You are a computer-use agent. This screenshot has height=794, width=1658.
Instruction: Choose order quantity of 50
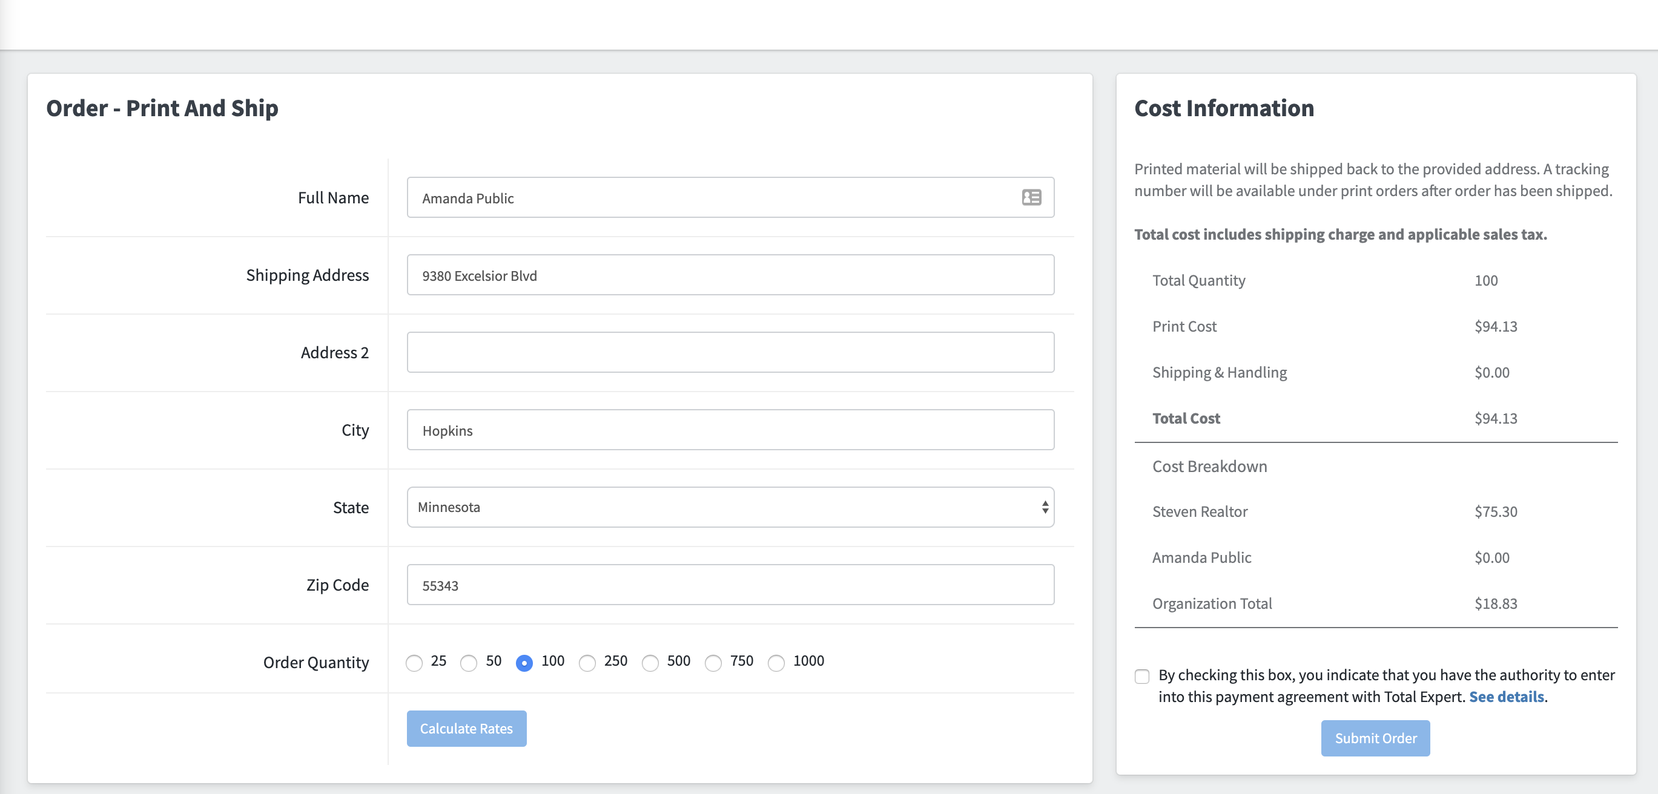click(x=469, y=663)
